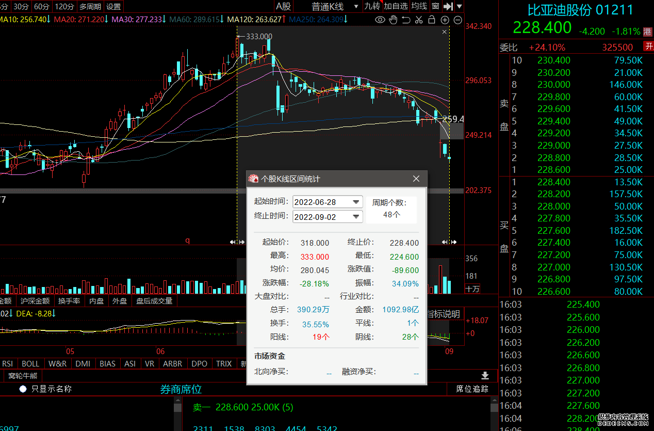
Task: Click the 窗 window button
Action: (436, 6)
